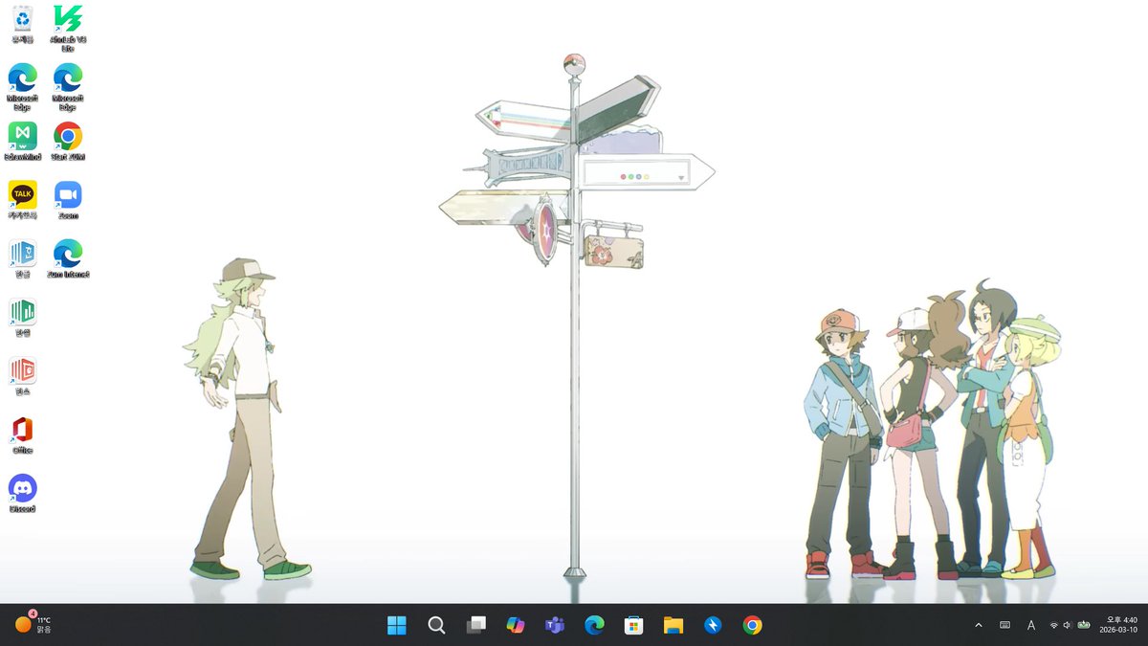
Task: Open the weather widget showing 11°C
Action: tap(33, 624)
